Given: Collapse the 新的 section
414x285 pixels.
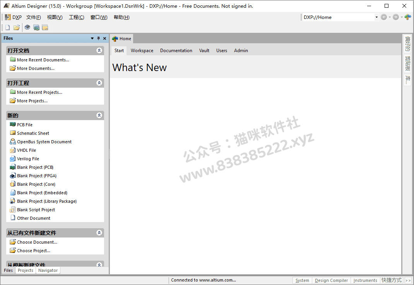Looking at the screenshot, I should click(99, 115).
